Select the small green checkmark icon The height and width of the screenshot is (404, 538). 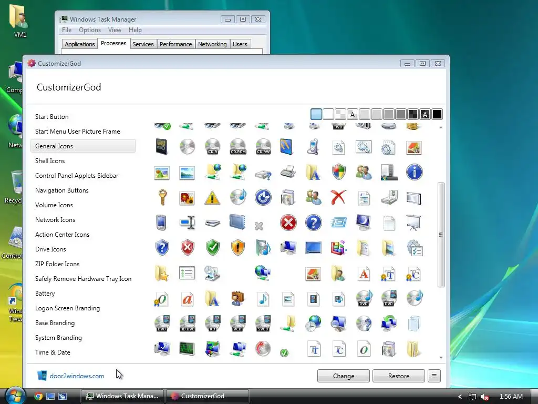tap(284, 353)
